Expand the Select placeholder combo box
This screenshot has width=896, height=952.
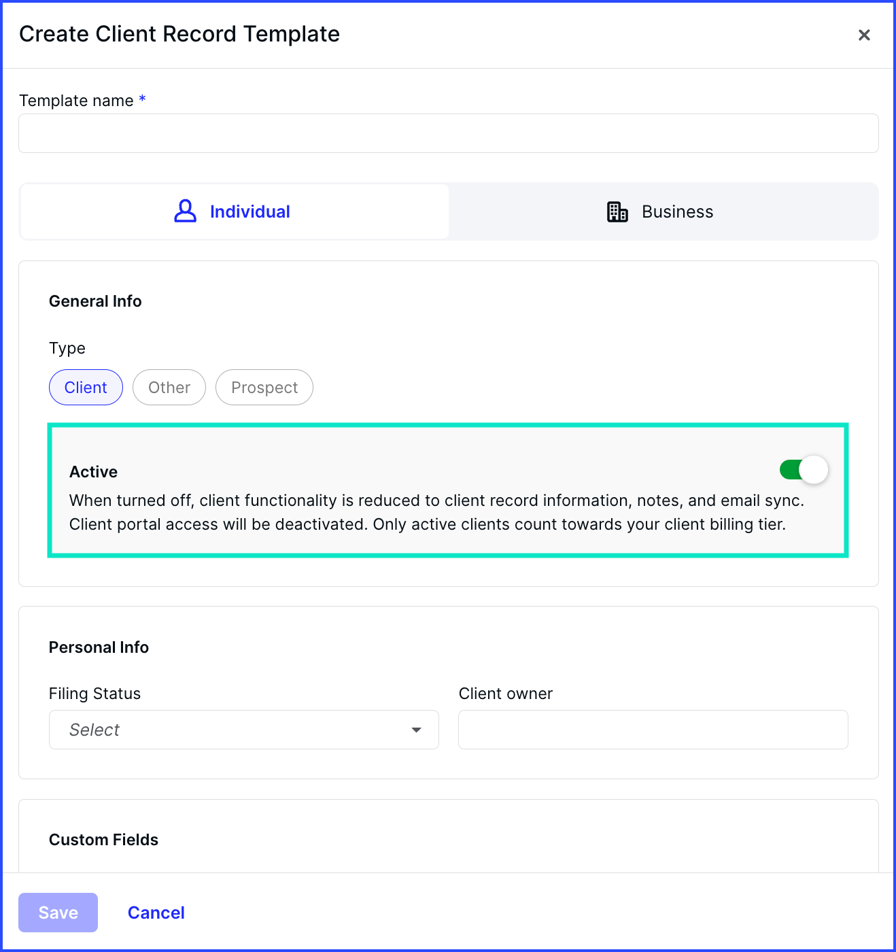(243, 730)
